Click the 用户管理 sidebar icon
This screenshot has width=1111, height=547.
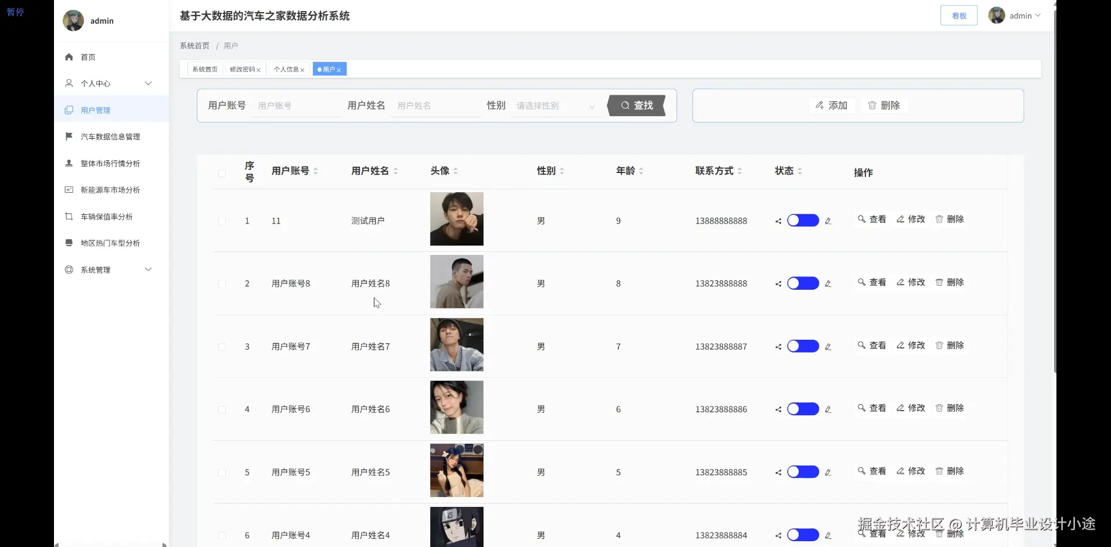coord(69,110)
